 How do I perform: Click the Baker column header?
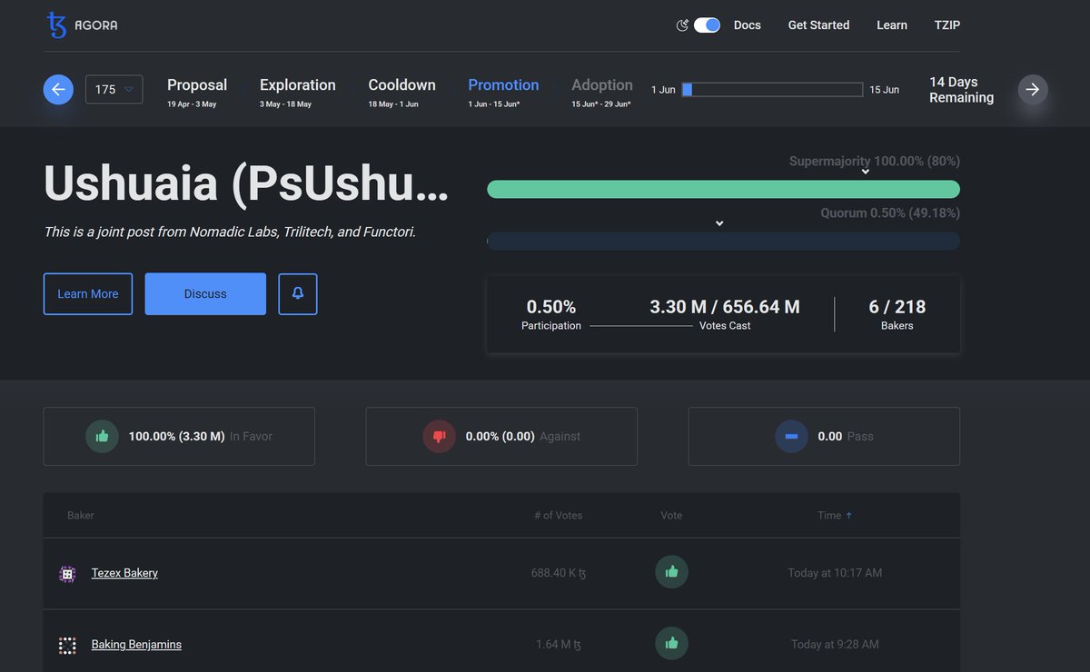[x=81, y=516]
